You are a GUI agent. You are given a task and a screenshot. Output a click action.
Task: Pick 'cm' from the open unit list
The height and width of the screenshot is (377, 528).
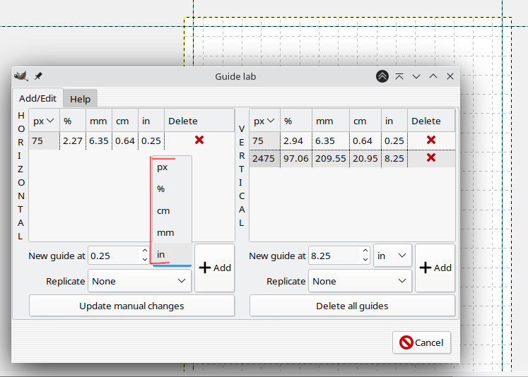[x=163, y=210]
